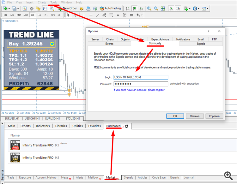237x184 pixels.
Task: Select the MN timeframe
Action: 59,15
